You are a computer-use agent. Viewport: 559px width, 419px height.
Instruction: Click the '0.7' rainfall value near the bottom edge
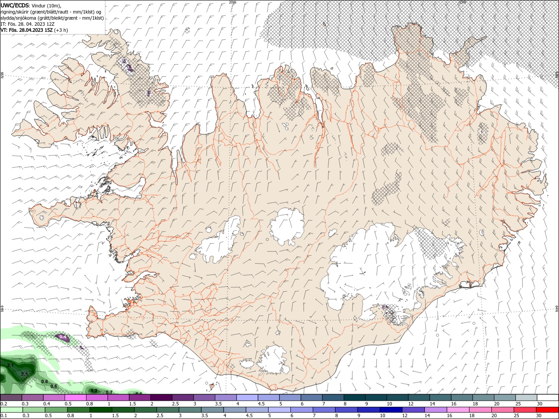[x=109, y=392]
